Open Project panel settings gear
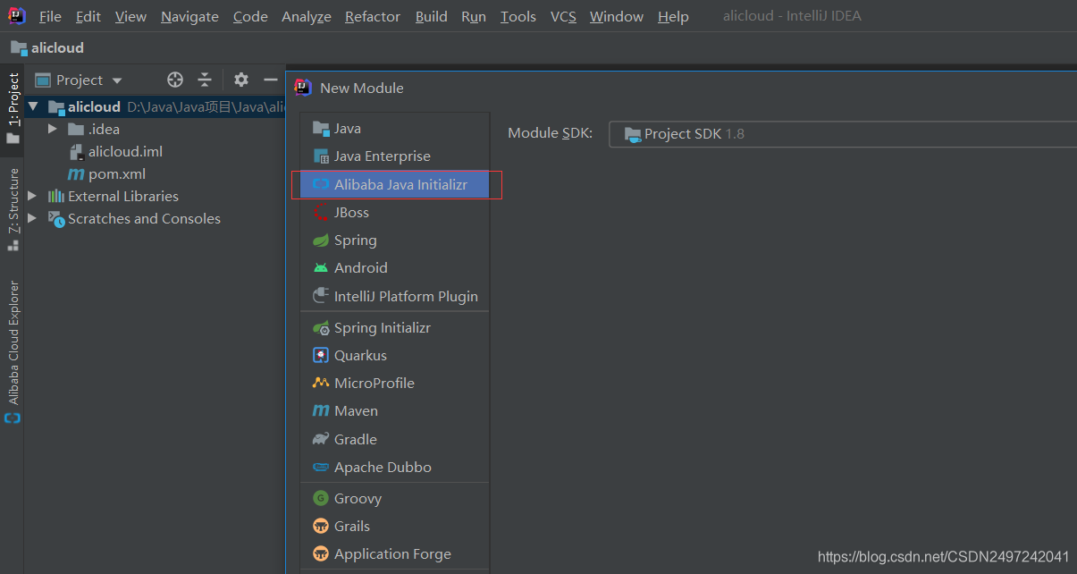The width and height of the screenshot is (1077, 574). click(x=241, y=80)
